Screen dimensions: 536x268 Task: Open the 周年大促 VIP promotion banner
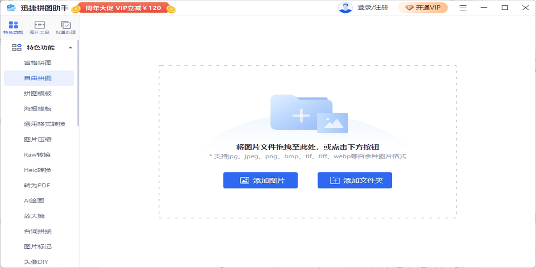pyautogui.click(x=123, y=8)
